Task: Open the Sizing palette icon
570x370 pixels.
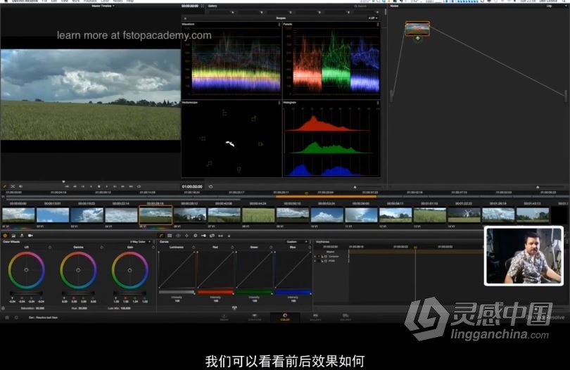Action: click(x=212, y=236)
